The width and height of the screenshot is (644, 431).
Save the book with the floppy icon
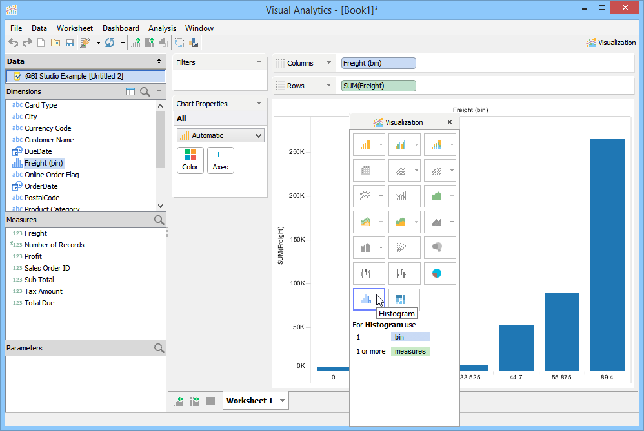point(70,43)
